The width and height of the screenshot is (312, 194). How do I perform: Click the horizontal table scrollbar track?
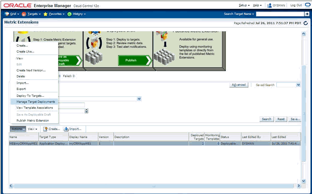[x=154, y=186]
